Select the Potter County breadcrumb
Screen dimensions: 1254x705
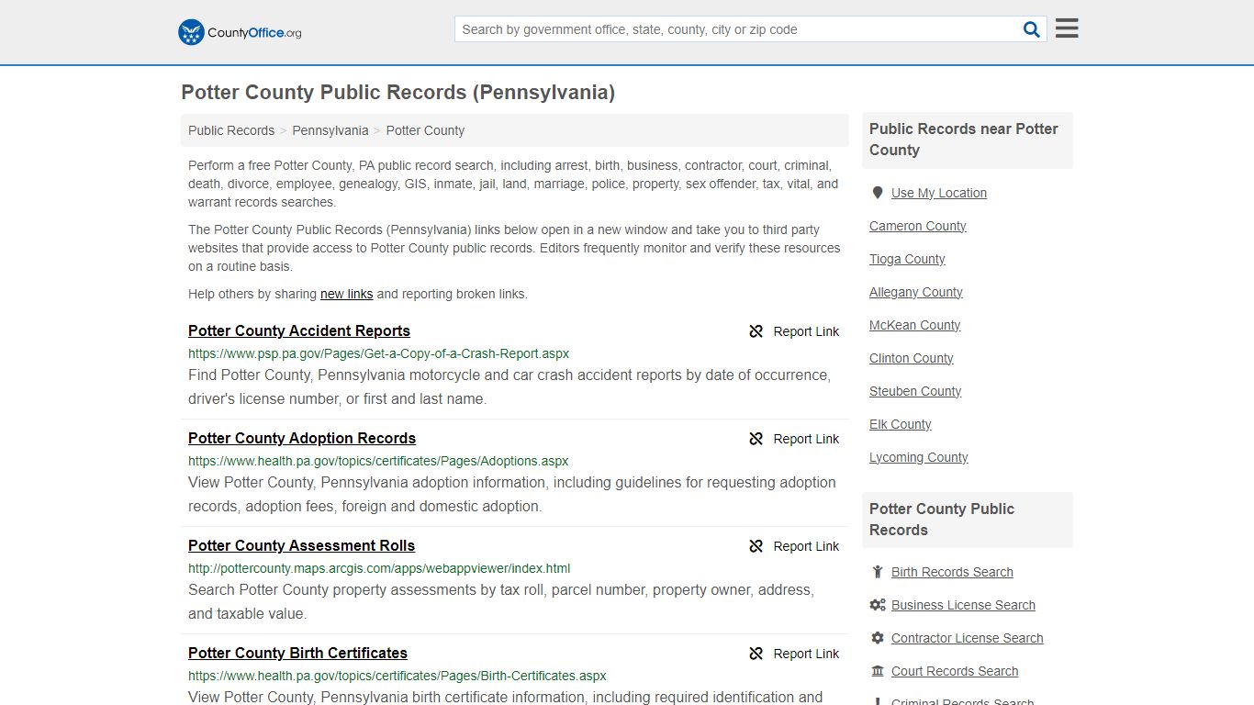(x=425, y=130)
